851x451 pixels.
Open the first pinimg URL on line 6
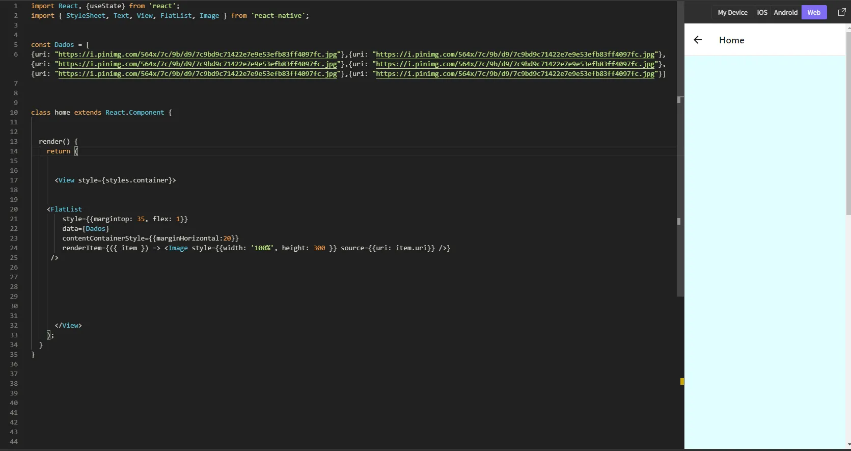pyautogui.click(x=198, y=55)
